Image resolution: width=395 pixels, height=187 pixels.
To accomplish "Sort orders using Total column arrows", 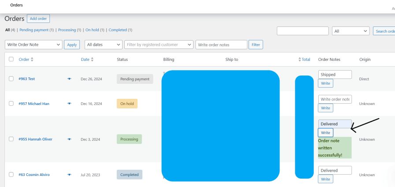I will [299, 60].
